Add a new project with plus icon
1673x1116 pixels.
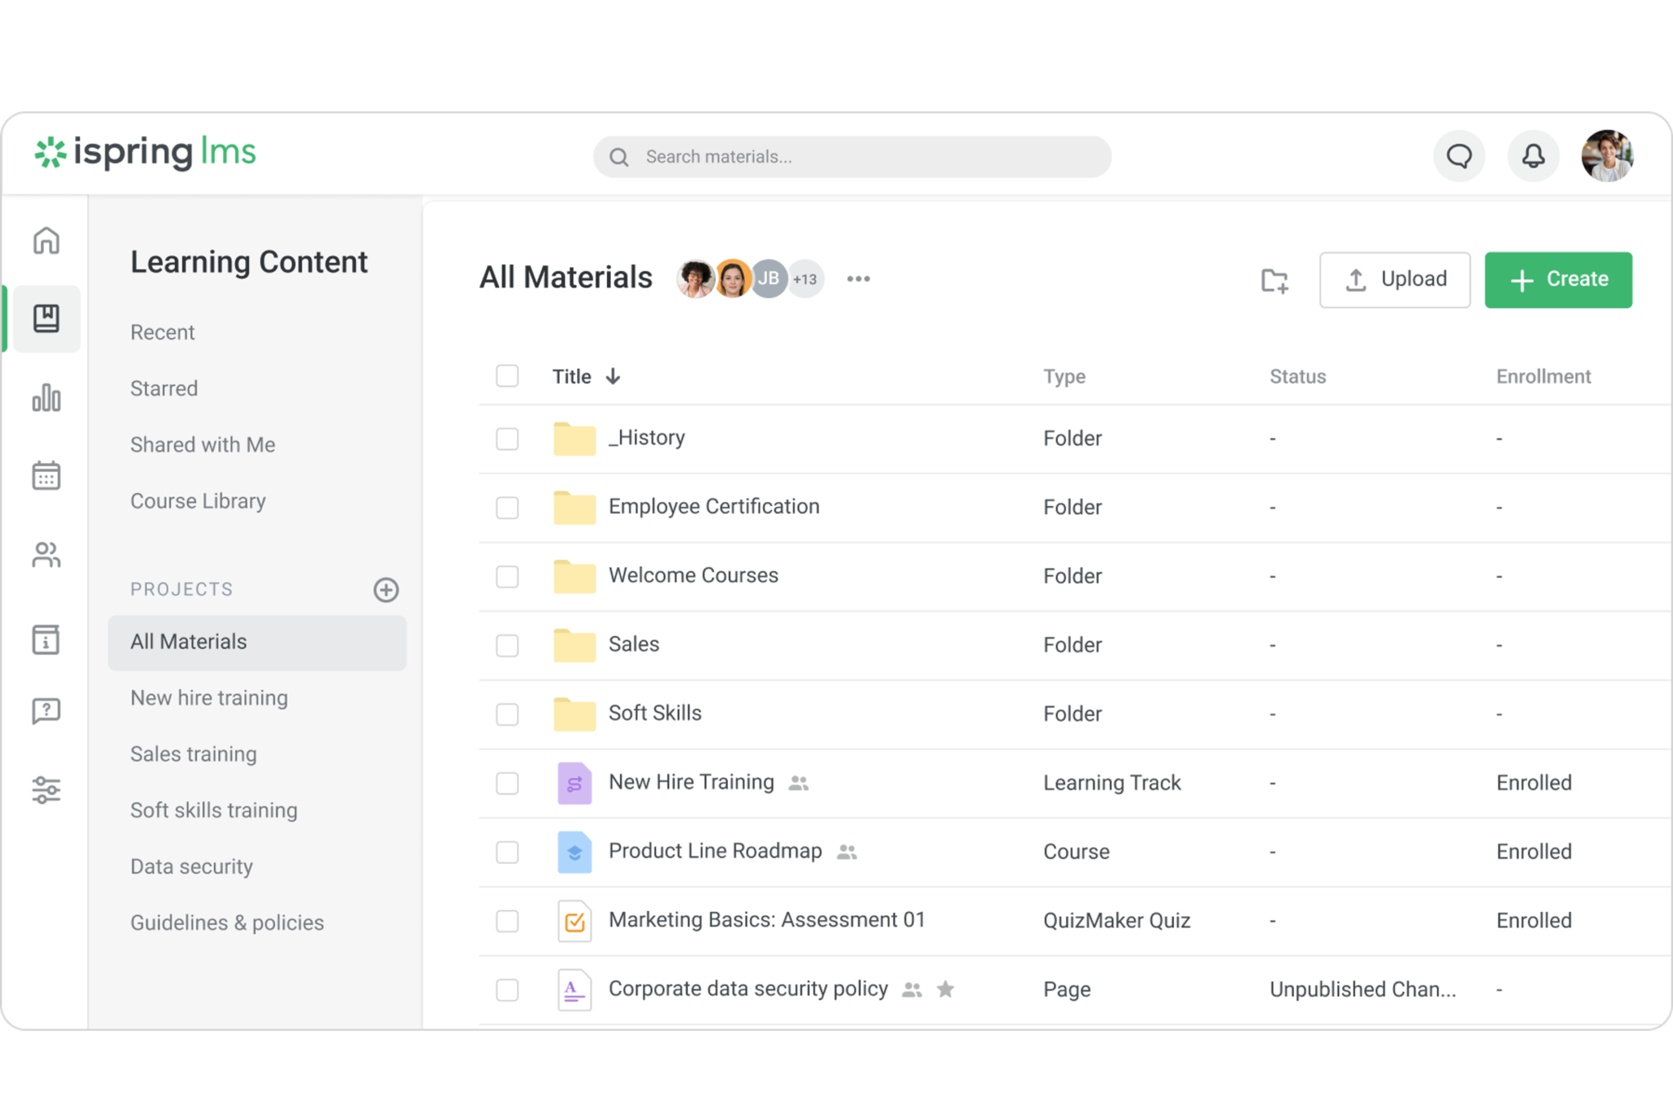click(x=386, y=589)
